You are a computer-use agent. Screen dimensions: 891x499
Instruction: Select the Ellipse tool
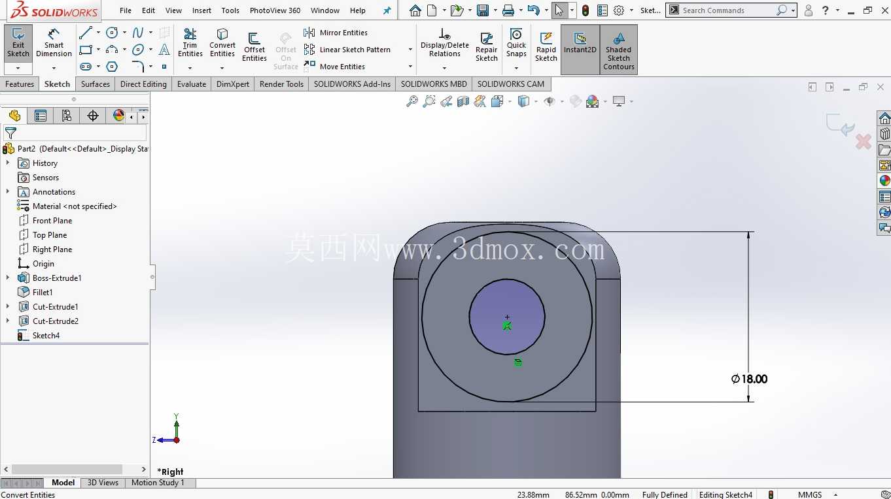(x=138, y=50)
